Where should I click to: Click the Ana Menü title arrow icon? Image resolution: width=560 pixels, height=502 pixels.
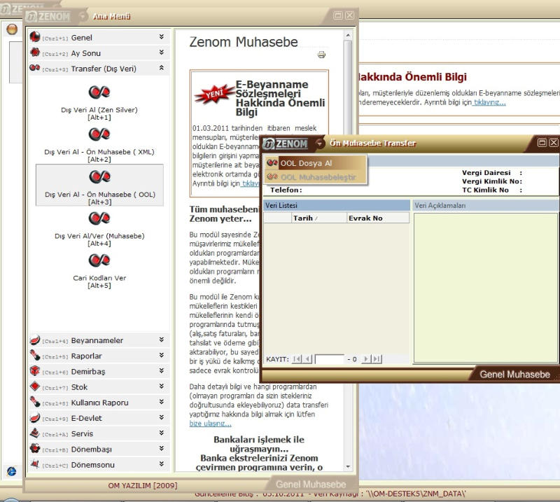coord(83,16)
